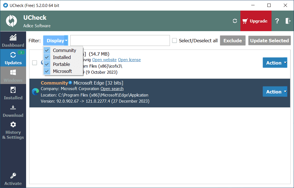Click into the filter text field
The height and width of the screenshot is (188, 294).
point(120,40)
